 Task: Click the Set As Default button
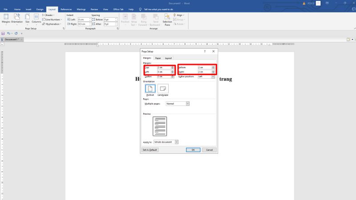[x=150, y=150]
